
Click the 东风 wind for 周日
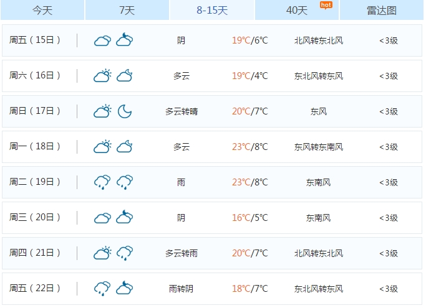[x=319, y=111]
